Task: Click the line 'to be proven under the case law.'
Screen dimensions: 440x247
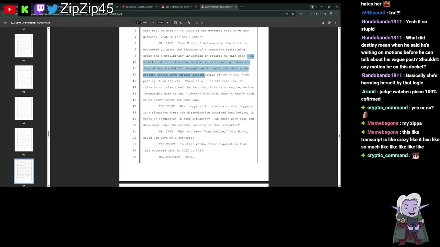Action: tap(171, 100)
